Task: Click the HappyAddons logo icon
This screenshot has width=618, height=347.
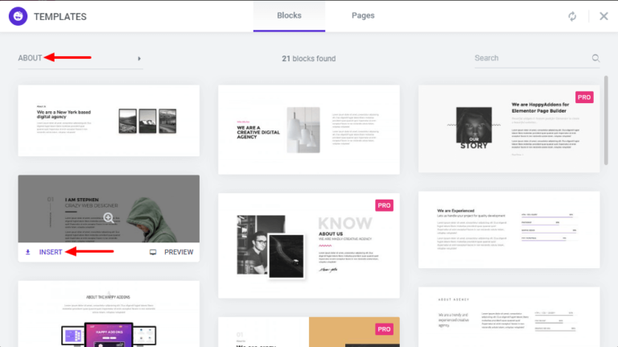Action: pyautogui.click(x=19, y=16)
